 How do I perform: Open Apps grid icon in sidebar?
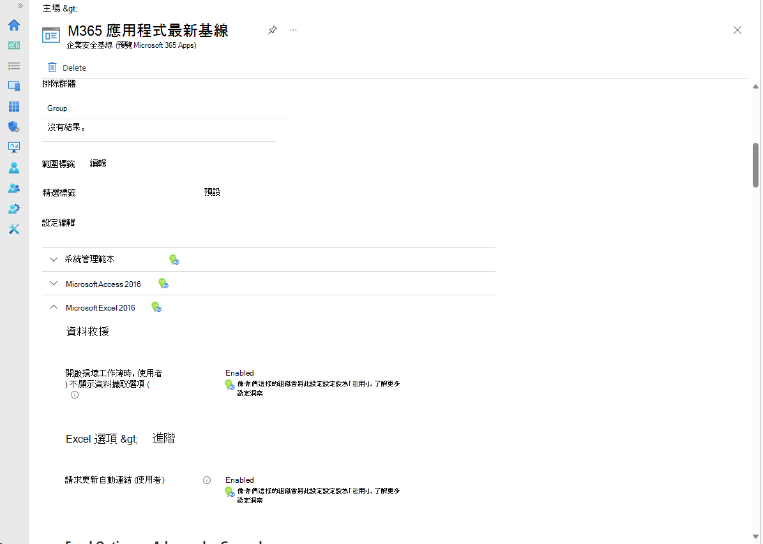click(14, 107)
